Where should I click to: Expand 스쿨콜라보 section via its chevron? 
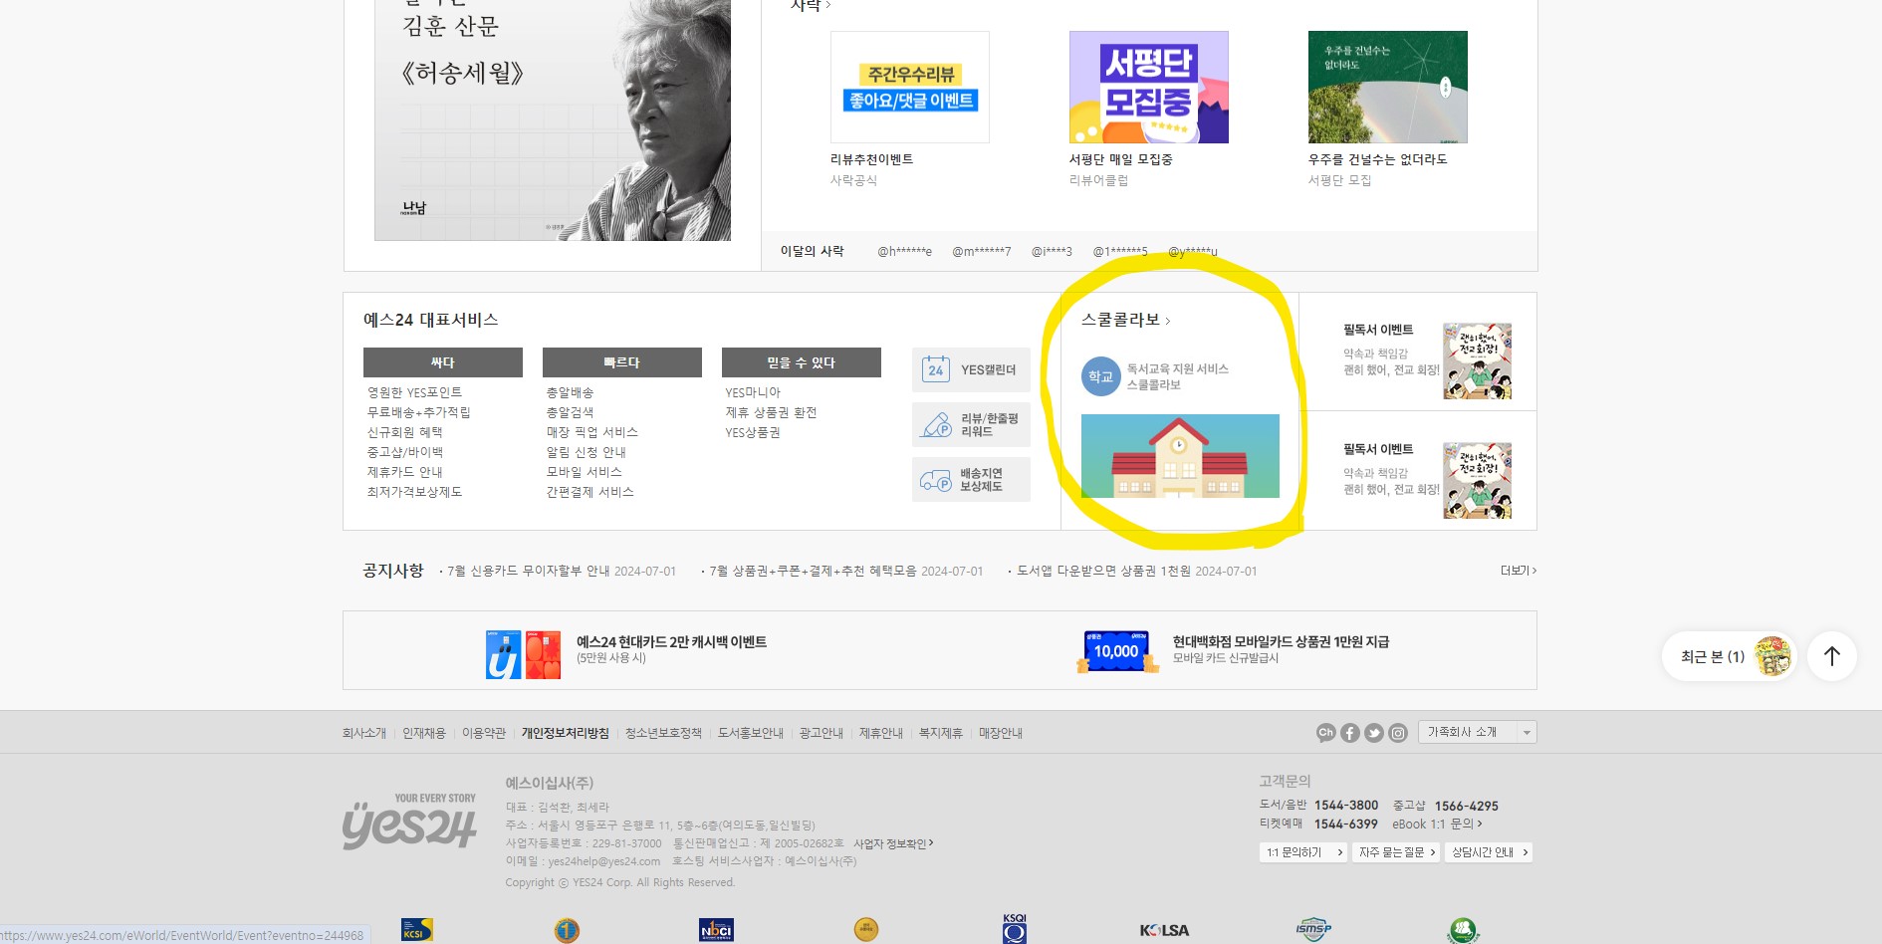(1167, 321)
